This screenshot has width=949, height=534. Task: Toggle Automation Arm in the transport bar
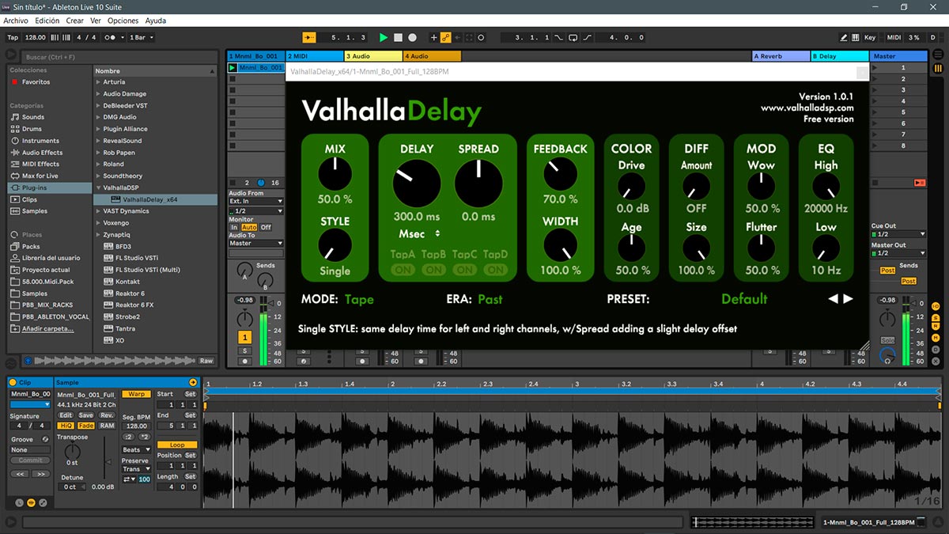pos(446,37)
